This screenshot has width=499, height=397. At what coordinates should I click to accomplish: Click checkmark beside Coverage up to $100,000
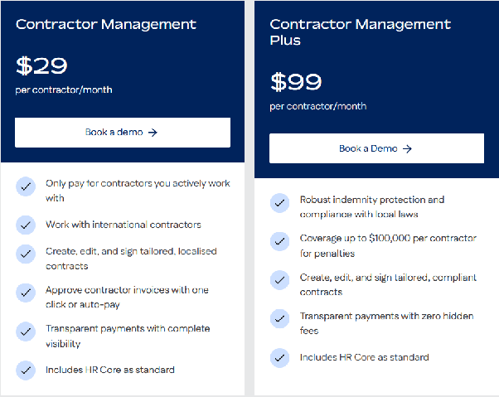[279, 241]
